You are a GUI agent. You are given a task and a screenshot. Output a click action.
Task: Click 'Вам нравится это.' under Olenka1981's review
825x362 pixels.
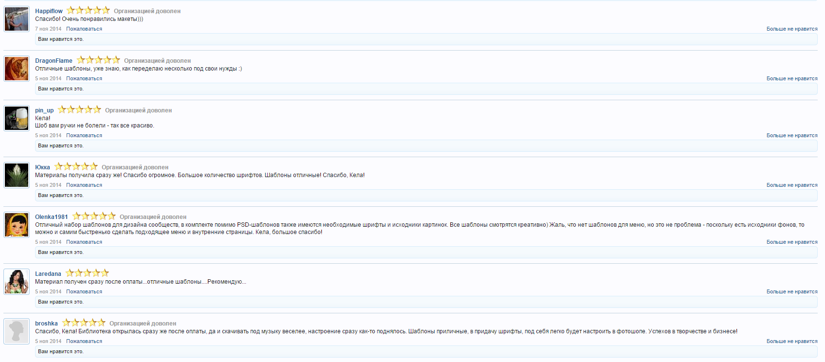(61, 253)
